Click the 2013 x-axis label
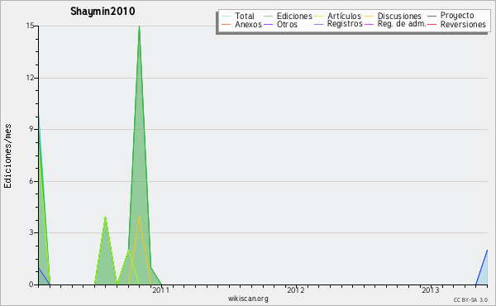The image size is (496, 306). click(x=430, y=290)
